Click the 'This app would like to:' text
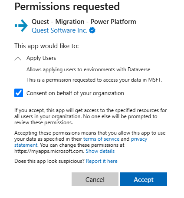Screen dimensions: 184x198 coord(46,46)
